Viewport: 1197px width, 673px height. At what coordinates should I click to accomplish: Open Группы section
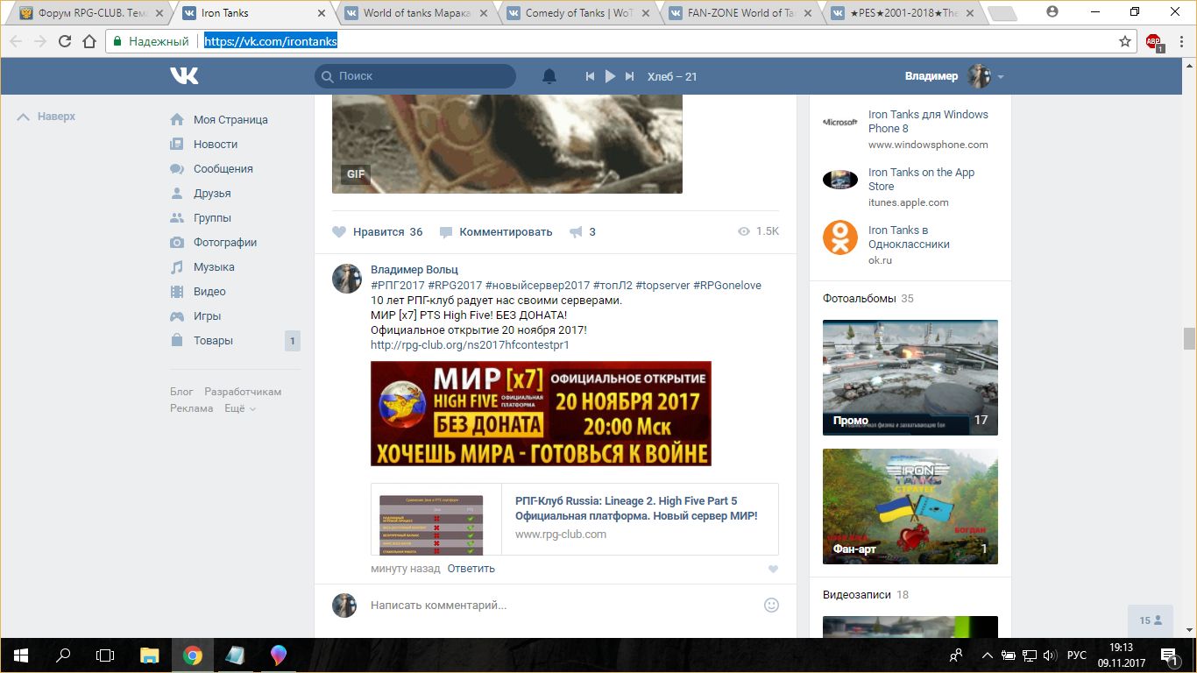(x=212, y=218)
